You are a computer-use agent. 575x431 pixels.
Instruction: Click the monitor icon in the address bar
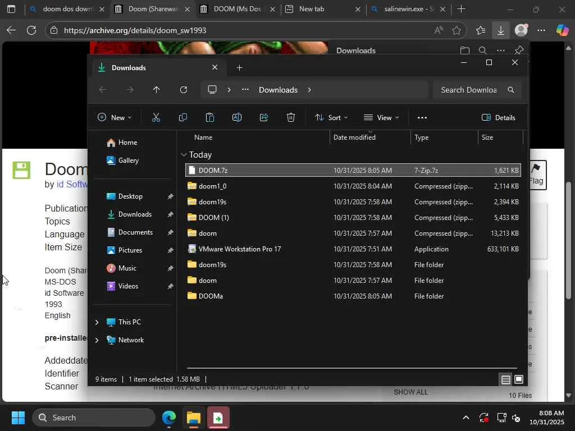click(212, 90)
